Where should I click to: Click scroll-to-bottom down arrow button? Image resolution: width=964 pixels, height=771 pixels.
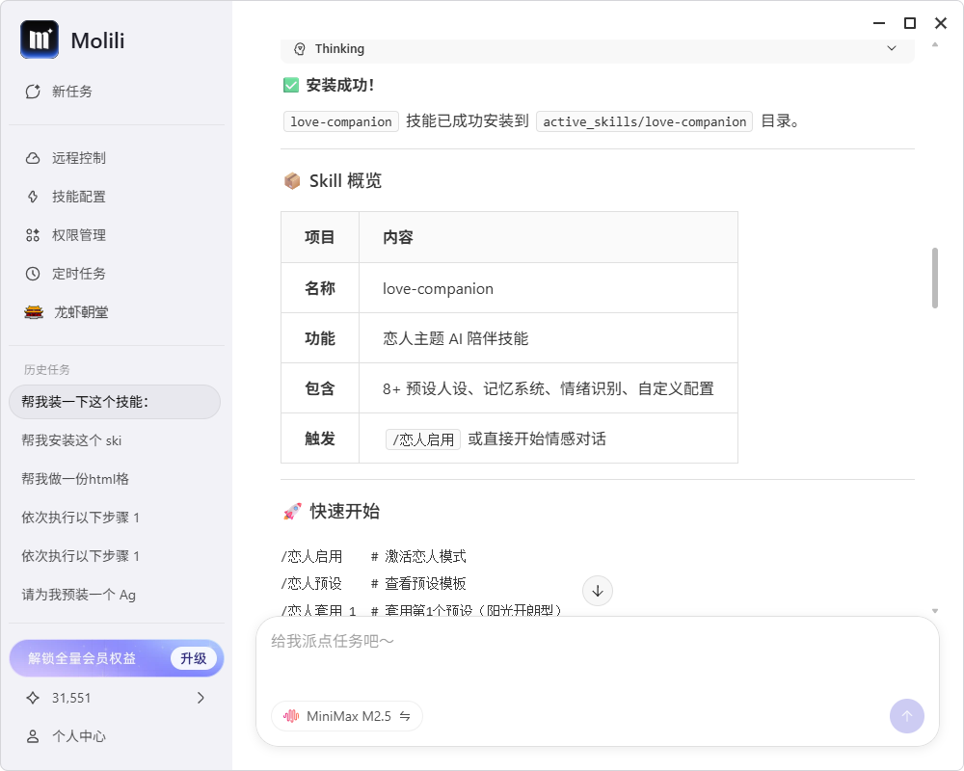point(598,591)
